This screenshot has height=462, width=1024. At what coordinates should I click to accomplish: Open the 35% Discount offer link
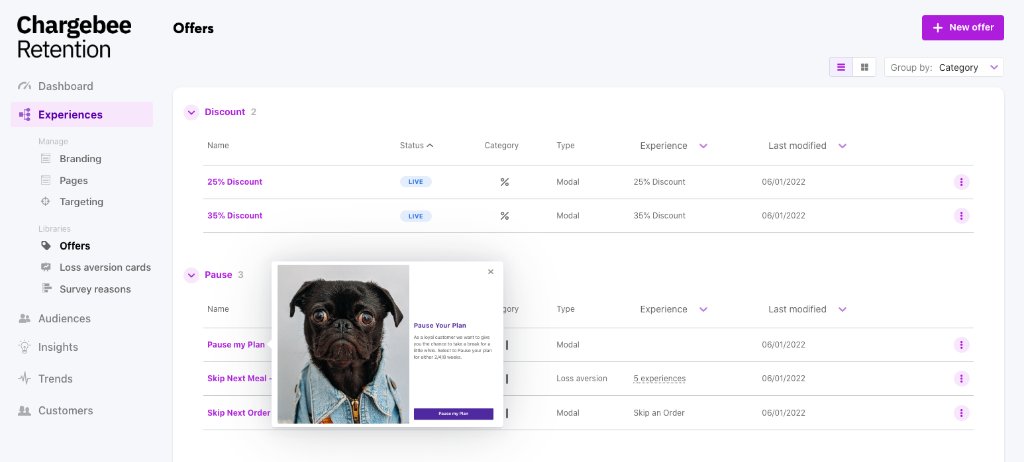[x=234, y=216]
